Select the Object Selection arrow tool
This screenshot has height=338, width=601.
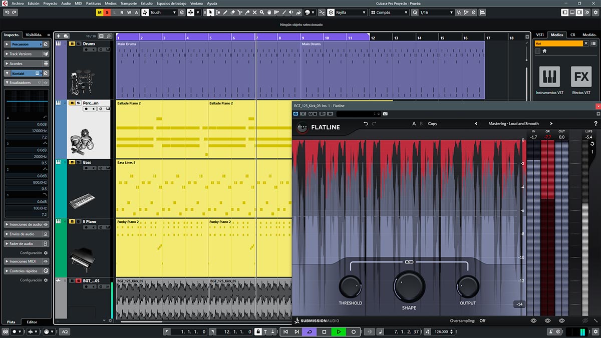coord(210,12)
